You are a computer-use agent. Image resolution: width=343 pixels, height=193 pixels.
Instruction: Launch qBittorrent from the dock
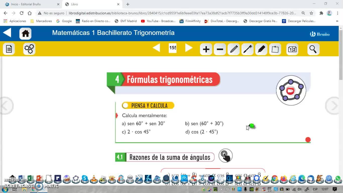click(329, 179)
